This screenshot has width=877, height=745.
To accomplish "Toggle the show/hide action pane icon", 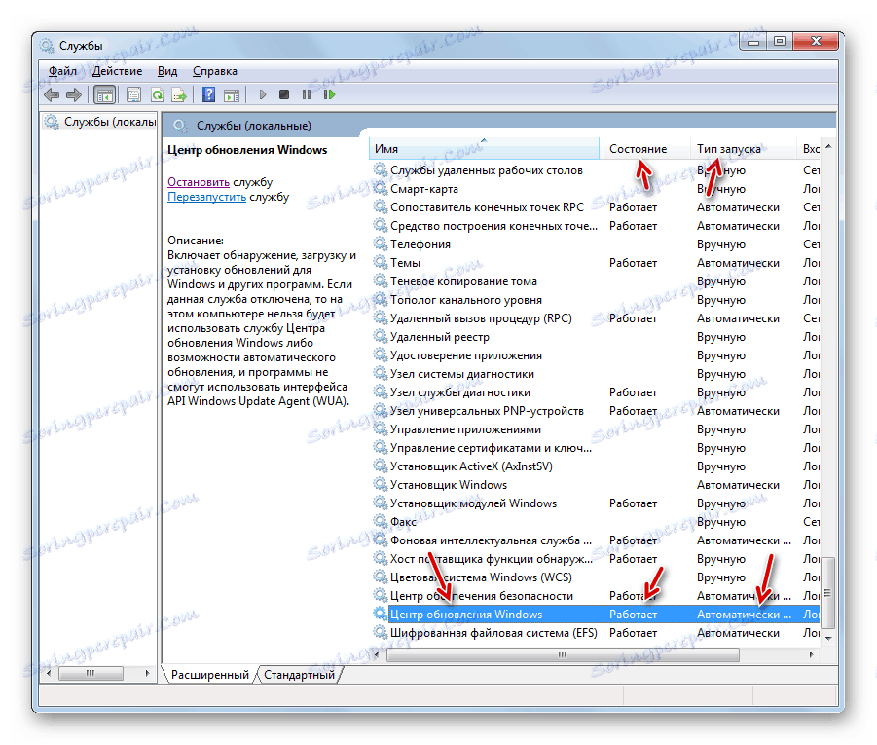I will tap(232, 95).
